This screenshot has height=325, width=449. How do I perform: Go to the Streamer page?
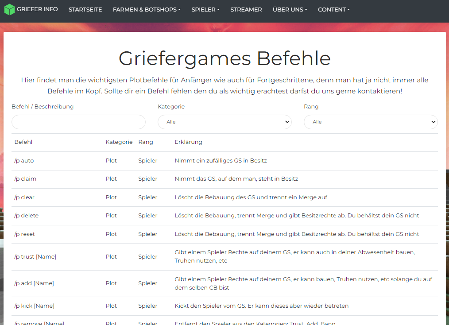(x=246, y=9)
